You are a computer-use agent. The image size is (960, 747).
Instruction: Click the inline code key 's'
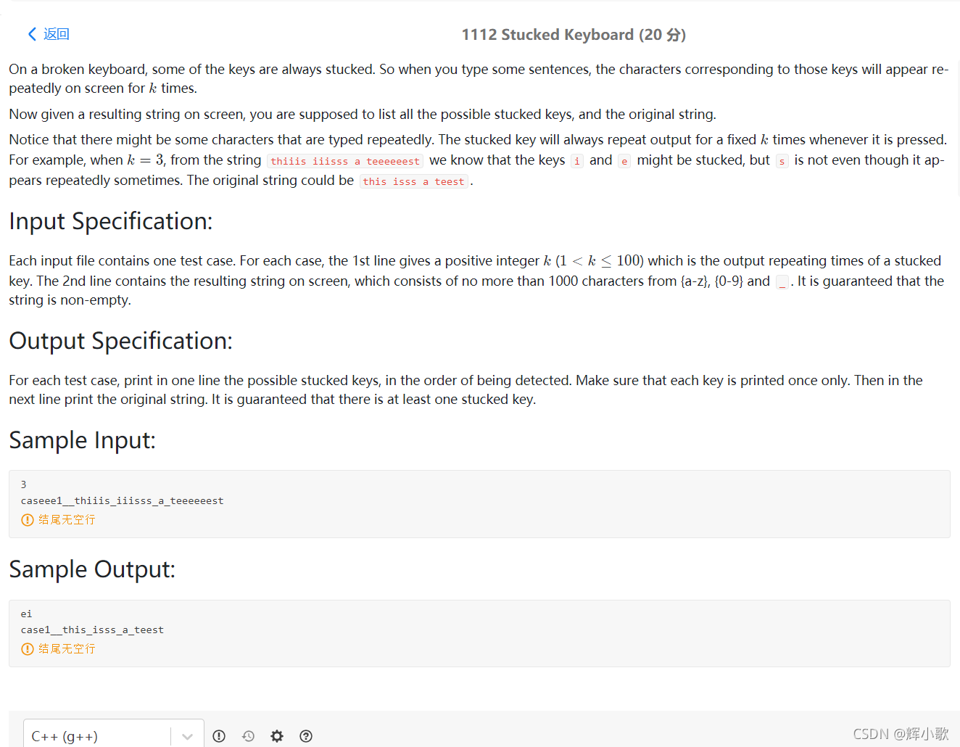(782, 161)
